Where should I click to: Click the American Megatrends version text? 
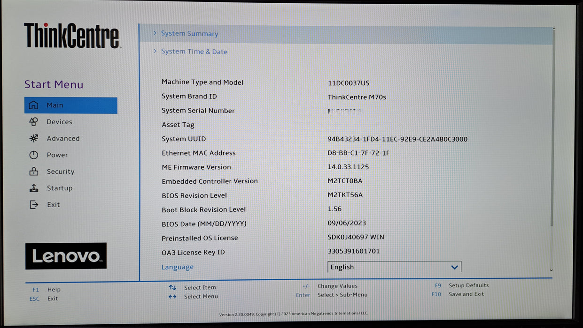click(x=294, y=314)
